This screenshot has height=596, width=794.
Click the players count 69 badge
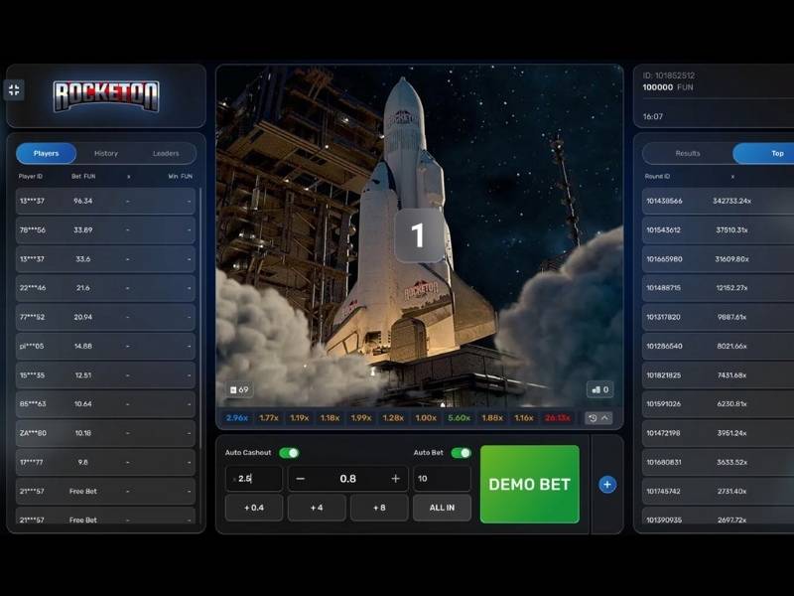tap(239, 389)
